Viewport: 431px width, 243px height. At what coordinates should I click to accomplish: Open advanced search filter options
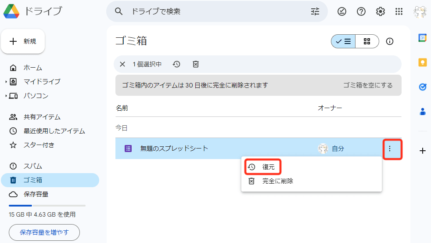pyautogui.click(x=315, y=11)
